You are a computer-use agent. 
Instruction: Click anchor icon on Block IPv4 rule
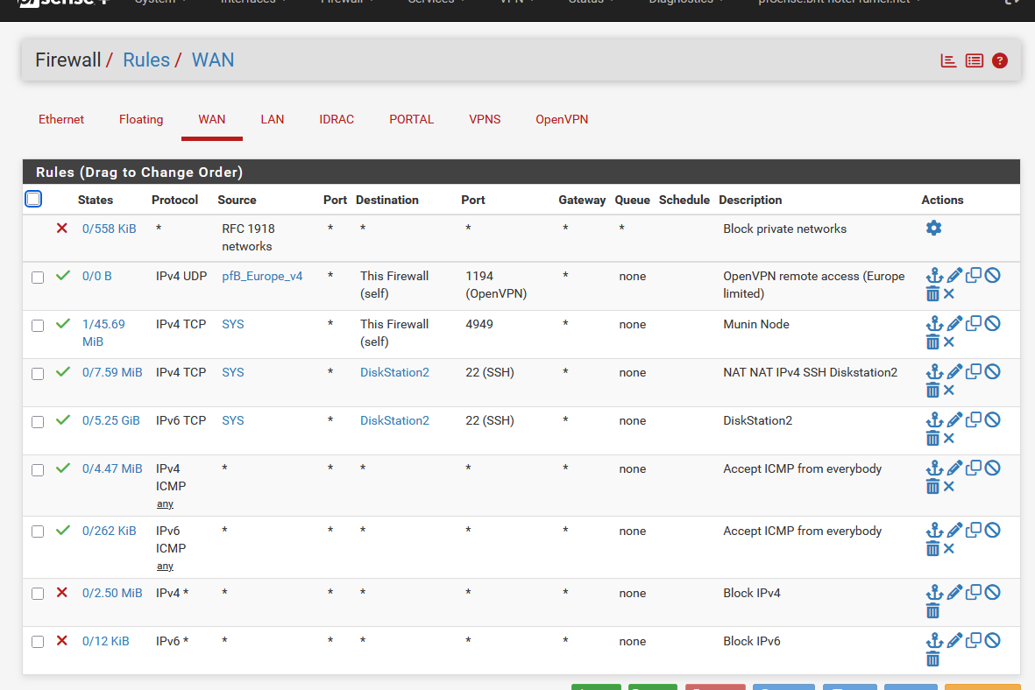pyautogui.click(x=934, y=593)
